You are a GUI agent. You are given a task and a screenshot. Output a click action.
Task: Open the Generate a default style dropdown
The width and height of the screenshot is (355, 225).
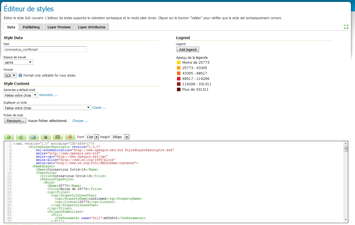click(21, 95)
